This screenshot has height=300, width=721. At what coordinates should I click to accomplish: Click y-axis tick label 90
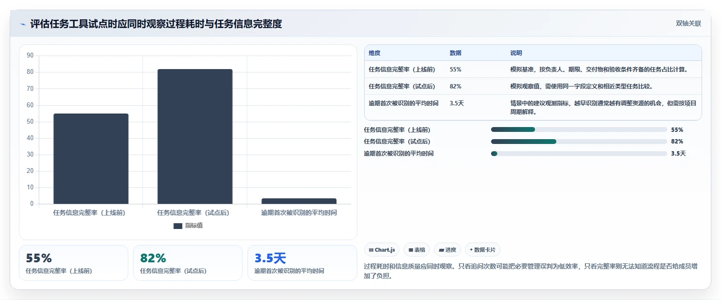click(30, 56)
